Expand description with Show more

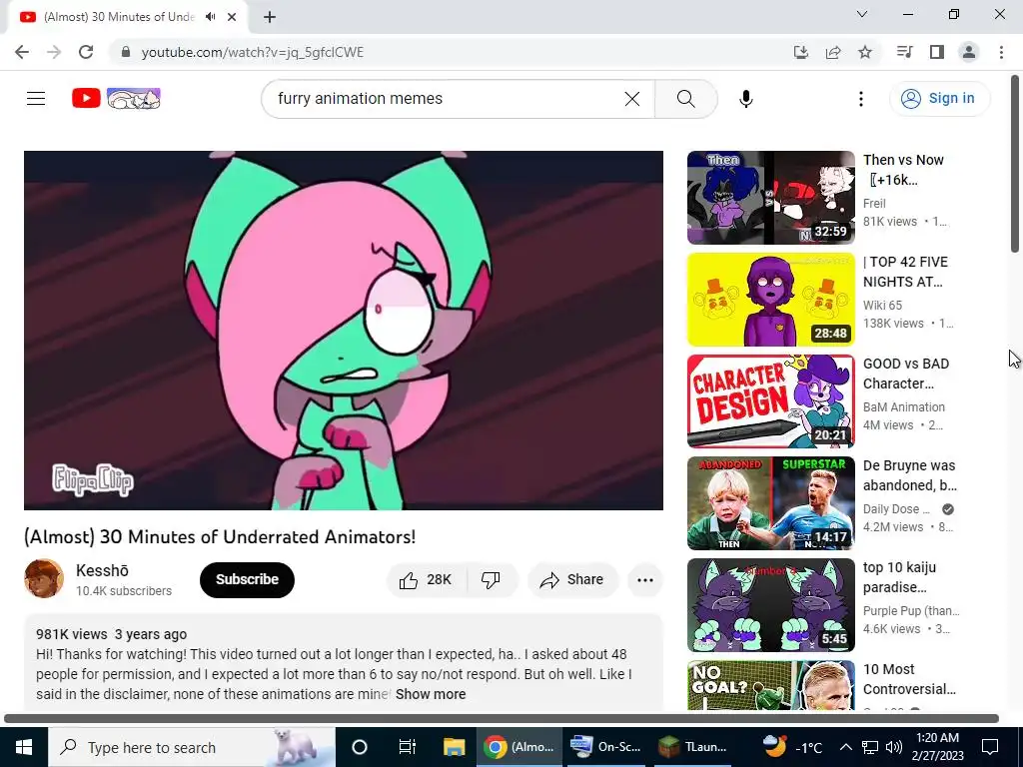point(430,694)
